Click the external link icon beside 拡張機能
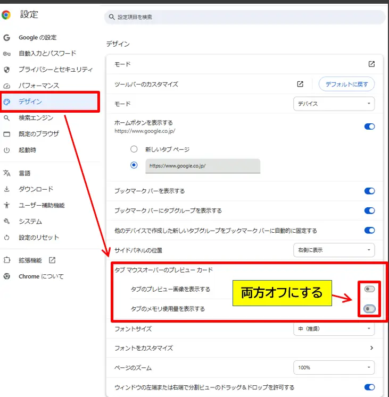 52,260
